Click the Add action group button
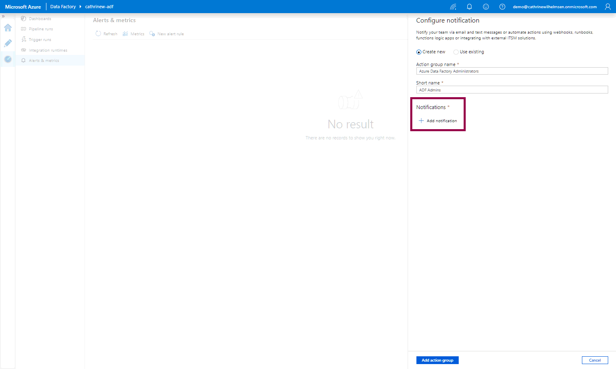Screen dimensions: 616x369 (437, 360)
